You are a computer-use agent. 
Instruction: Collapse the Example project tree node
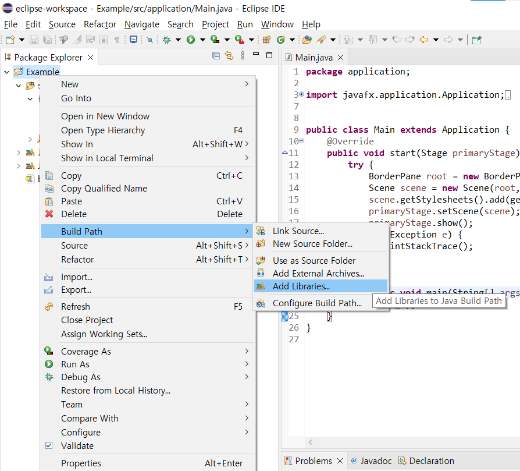6,72
